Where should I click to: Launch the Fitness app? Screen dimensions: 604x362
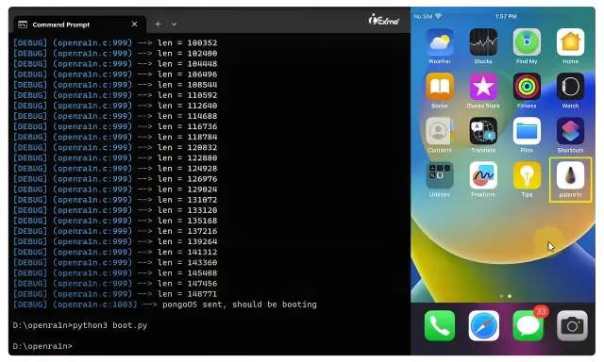(527, 87)
